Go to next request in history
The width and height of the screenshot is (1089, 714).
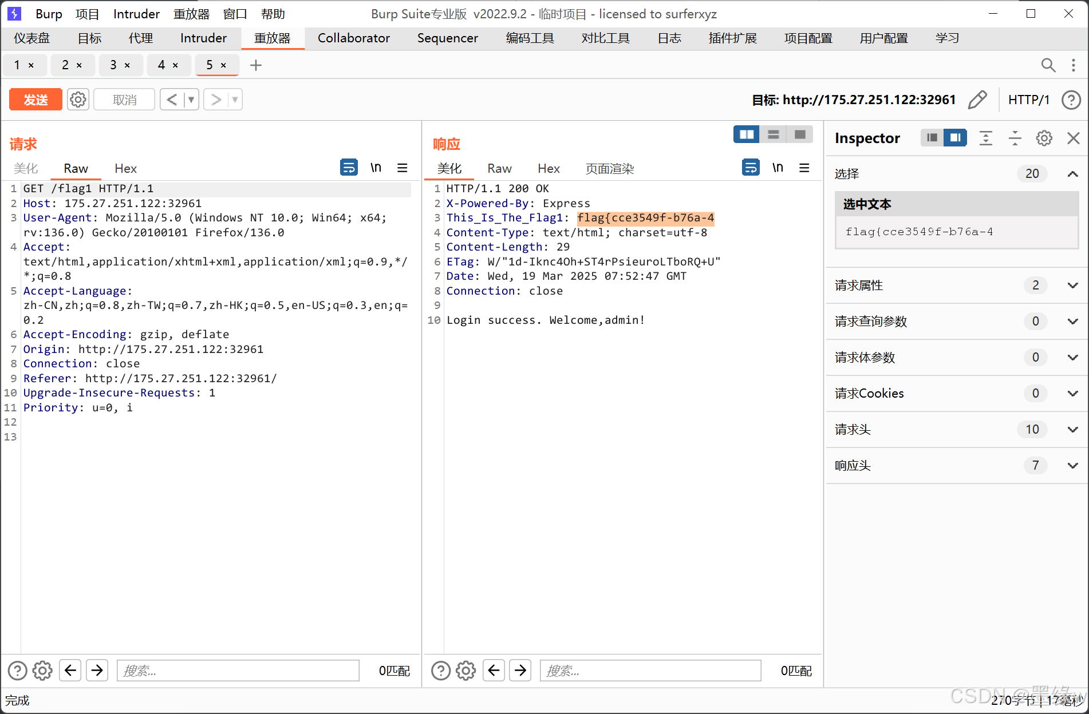(216, 100)
